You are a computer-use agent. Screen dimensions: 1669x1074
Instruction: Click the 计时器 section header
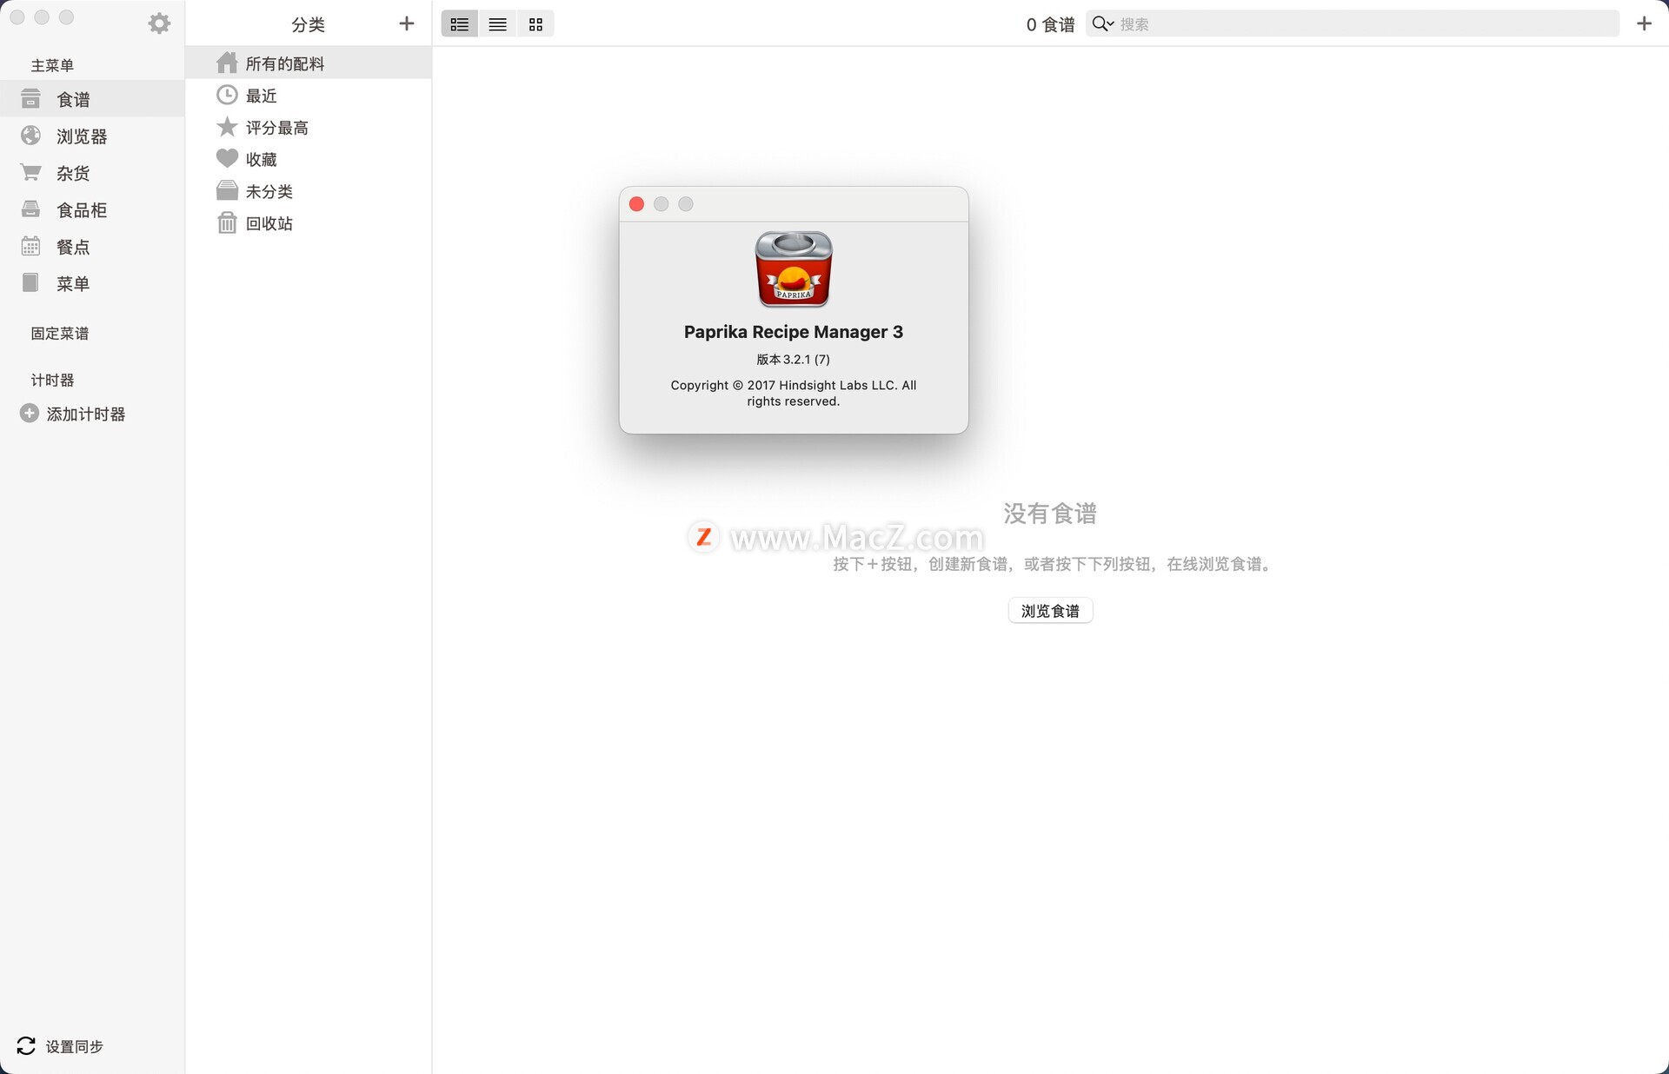[x=52, y=381]
